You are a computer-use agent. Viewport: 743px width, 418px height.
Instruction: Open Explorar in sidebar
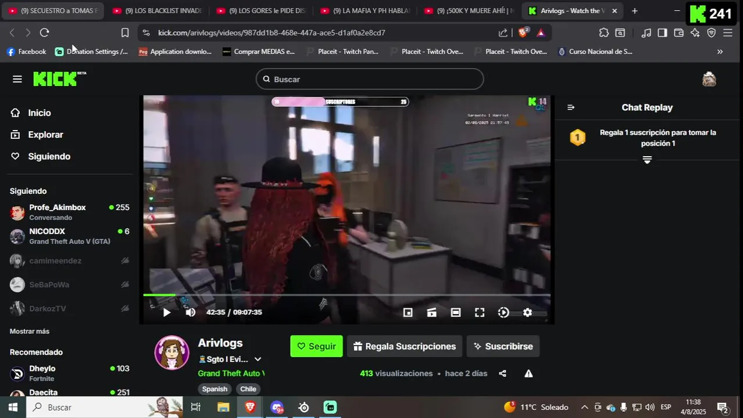coord(37,135)
